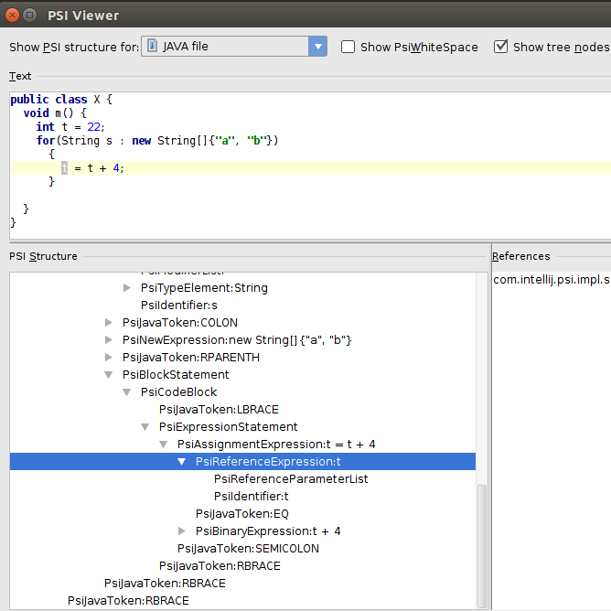Select PsiJavaToken:LBRACE tree row

coord(219,410)
